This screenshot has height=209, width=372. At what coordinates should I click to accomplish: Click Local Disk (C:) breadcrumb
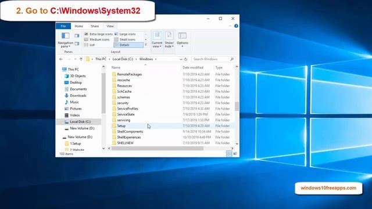point(123,59)
